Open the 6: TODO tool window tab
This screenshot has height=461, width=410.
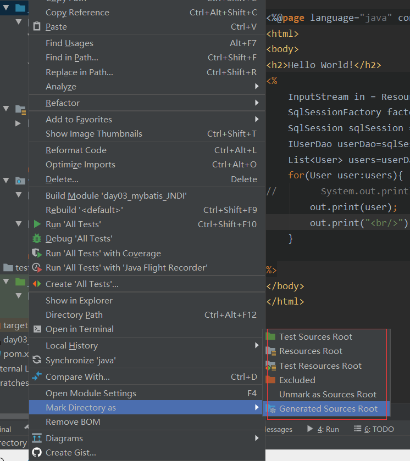click(374, 429)
